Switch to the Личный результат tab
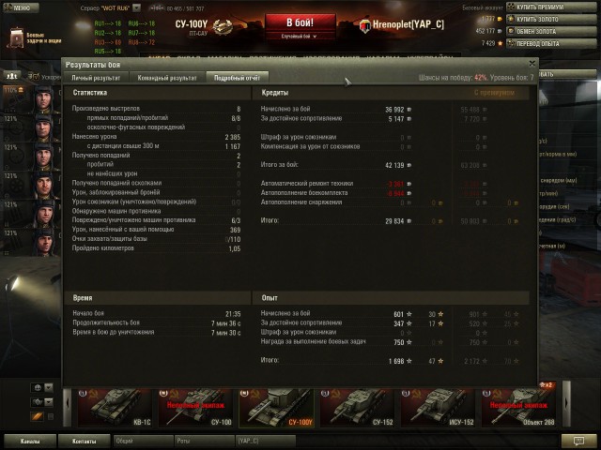This screenshot has width=601, height=450. [x=96, y=78]
